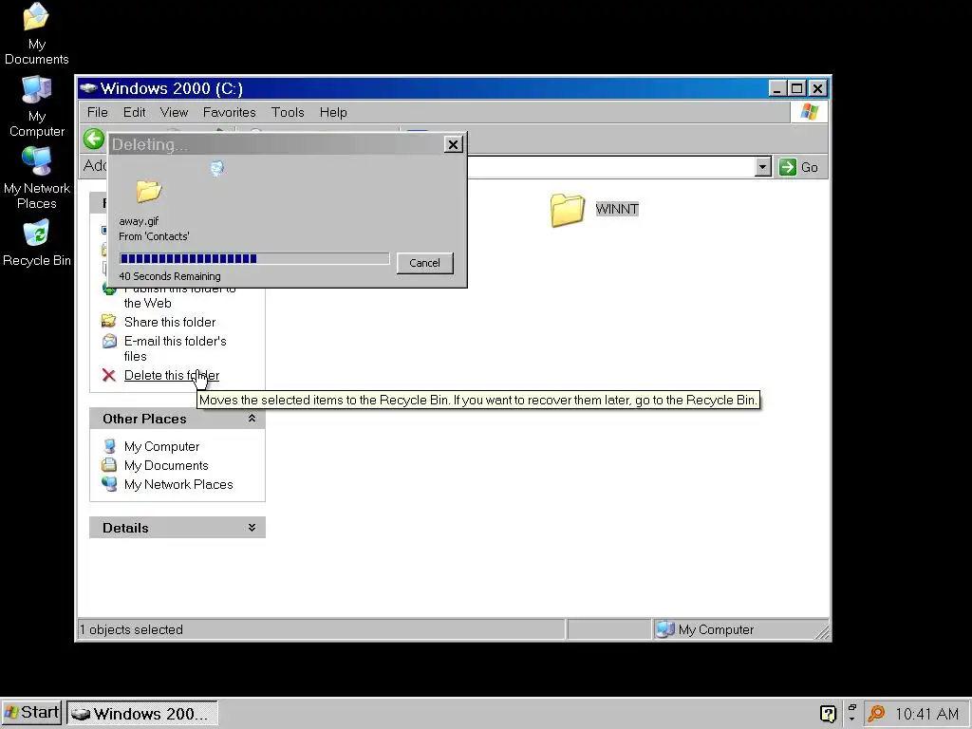Click the green Back arrow button
The width and height of the screenshot is (972, 729).
pyautogui.click(x=94, y=139)
